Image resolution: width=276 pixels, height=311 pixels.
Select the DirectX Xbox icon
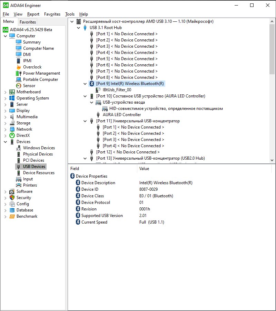[x=12, y=135]
